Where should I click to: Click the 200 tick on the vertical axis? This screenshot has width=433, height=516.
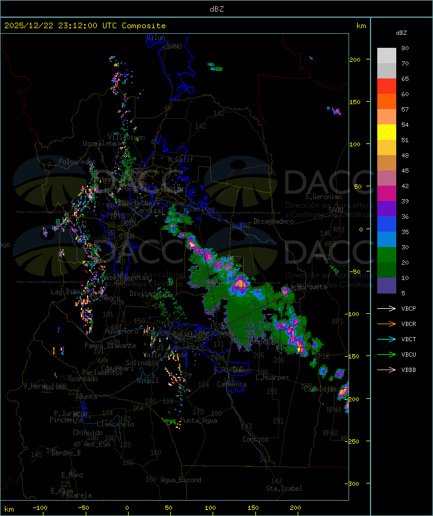click(x=355, y=59)
